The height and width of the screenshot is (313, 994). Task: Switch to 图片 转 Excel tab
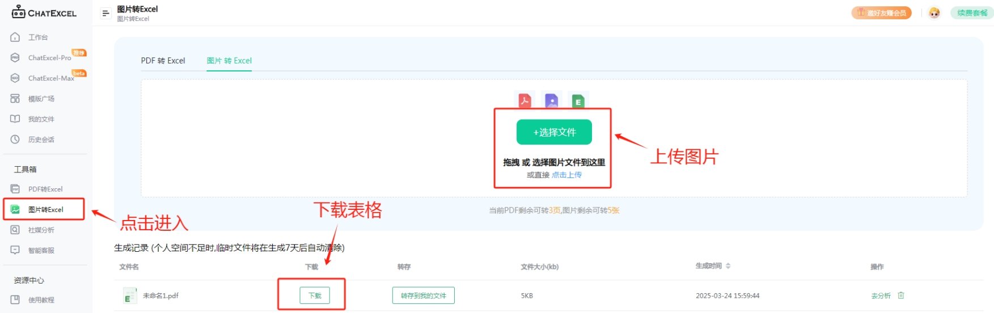click(229, 61)
